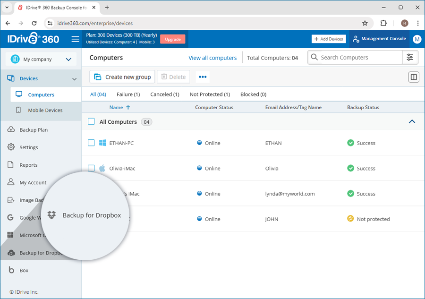This screenshot has height=299, width=425.
Task: Check the ETHAN-PC checkbox
Action: click(91, 143)
